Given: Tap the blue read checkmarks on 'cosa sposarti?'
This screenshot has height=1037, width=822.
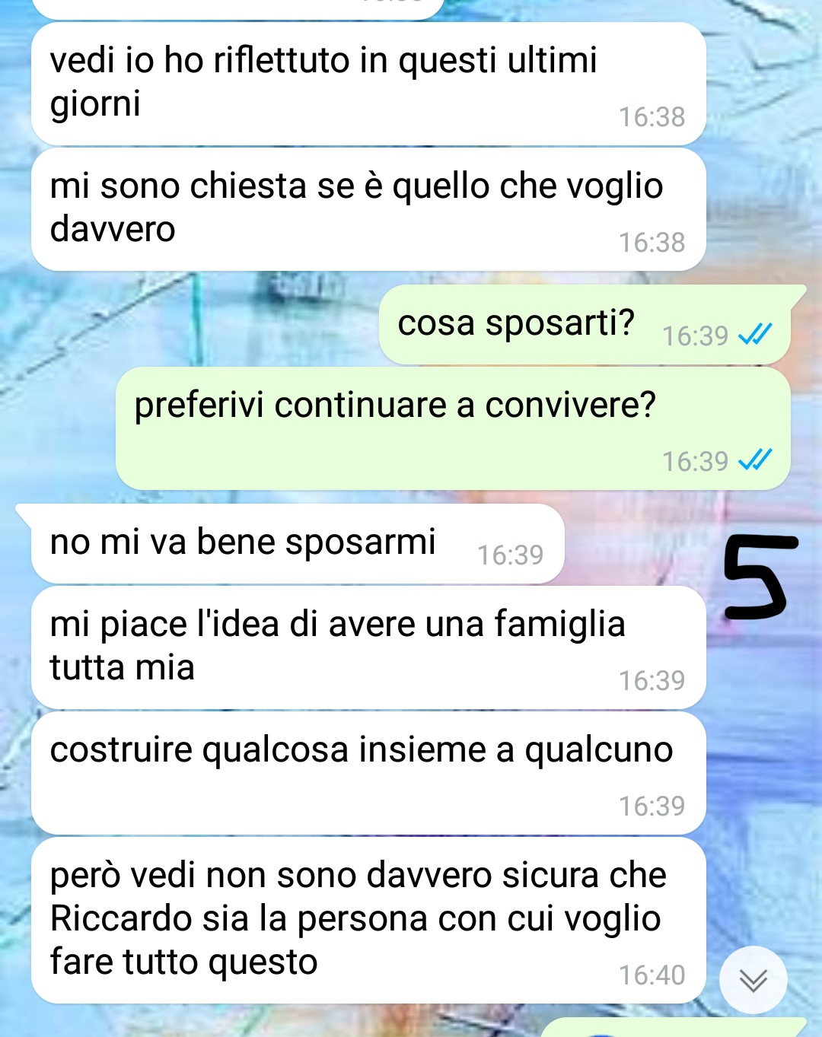Looking at the screenshot, I should point(755,334).
